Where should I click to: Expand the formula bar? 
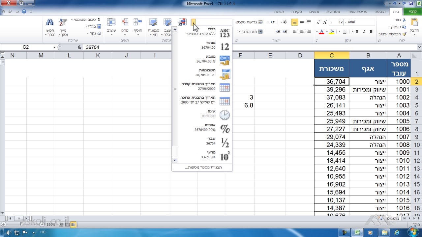(419, 47)
